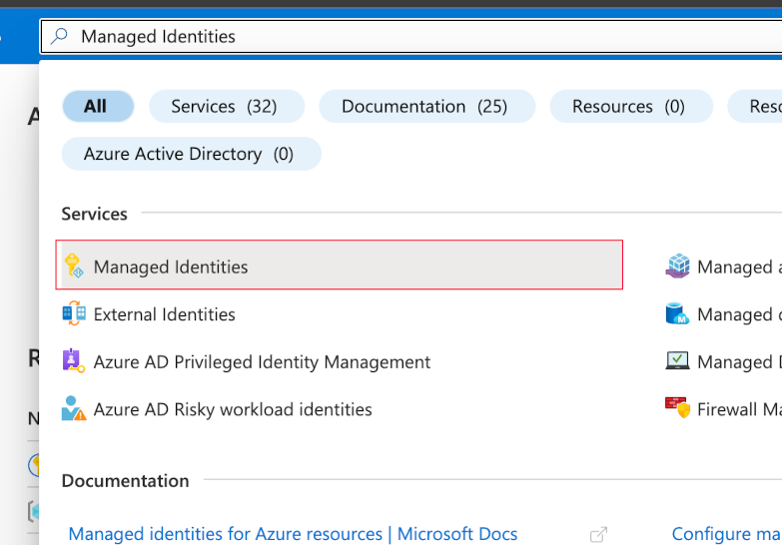Click the Azure AD Risky workload identities icon
The image size is (782, 545).
coord(74,409)
